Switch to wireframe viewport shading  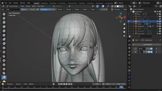pyautogui.click(x=115, y=6)
